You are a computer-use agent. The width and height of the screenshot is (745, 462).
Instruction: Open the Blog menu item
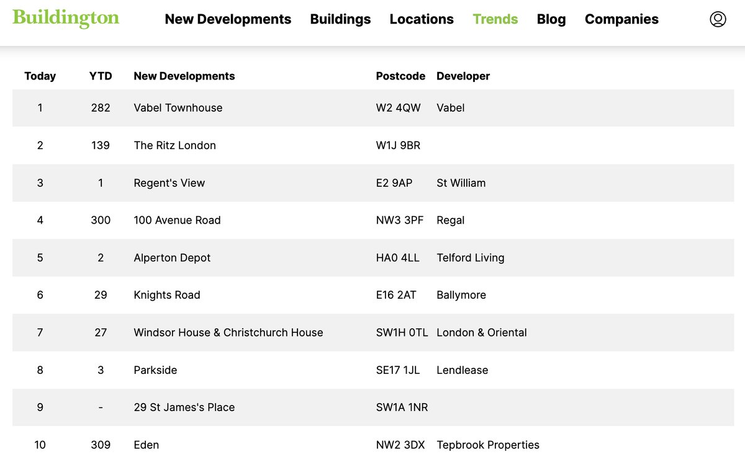(551, 19)
